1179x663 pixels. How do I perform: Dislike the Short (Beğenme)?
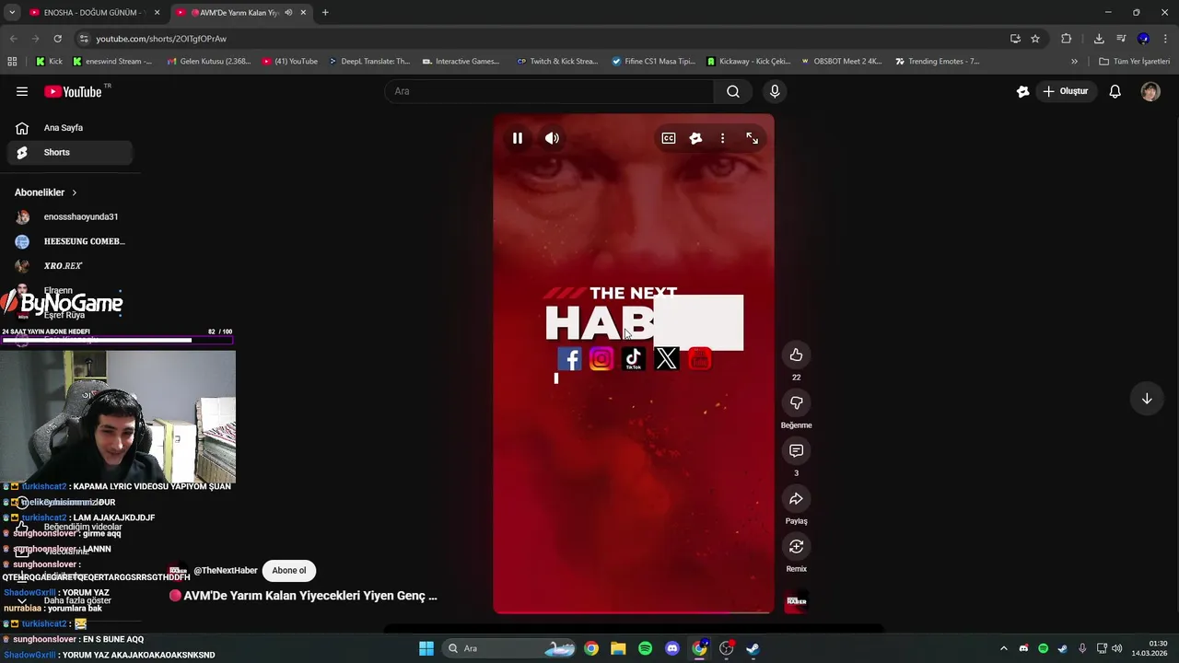coord(797,402)
